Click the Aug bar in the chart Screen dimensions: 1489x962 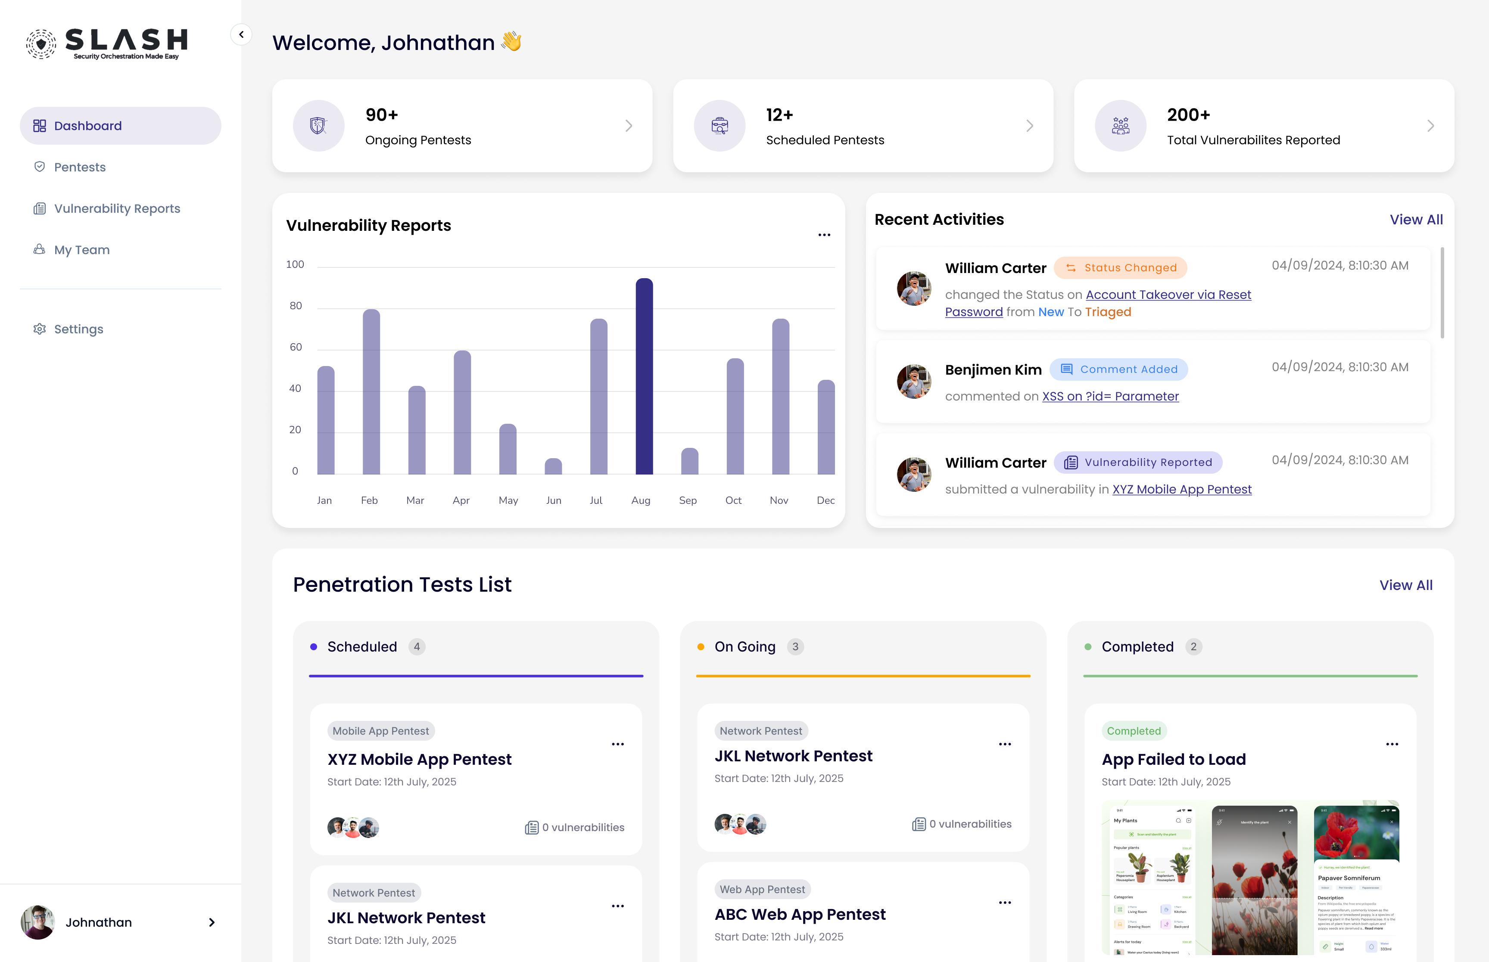click(644, 376)
